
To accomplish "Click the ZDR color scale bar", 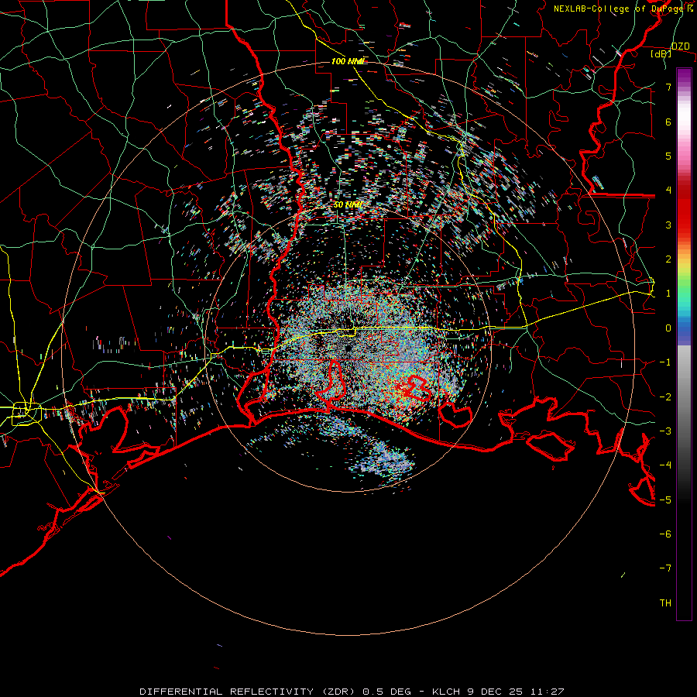I will pos(684,344).
